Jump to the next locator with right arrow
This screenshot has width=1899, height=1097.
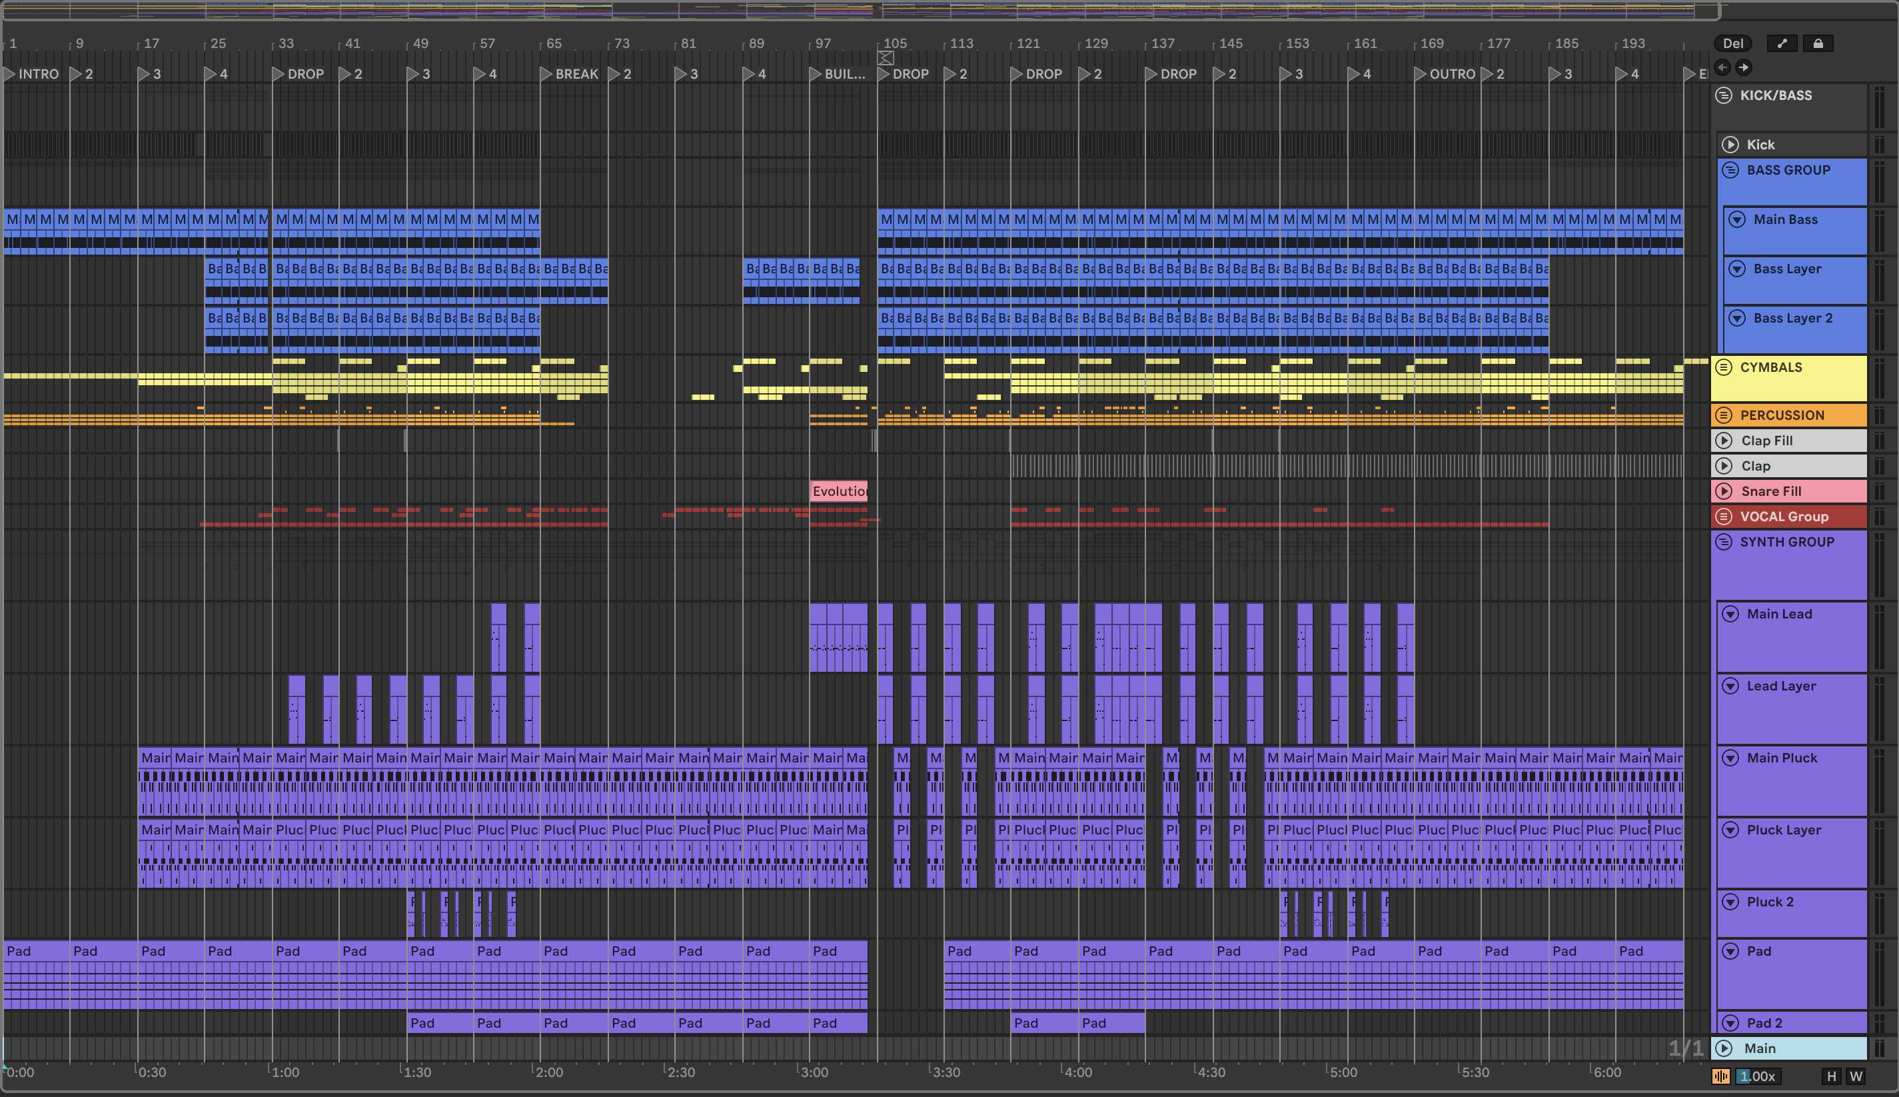pyautogui.click(x=1744, y=68)
